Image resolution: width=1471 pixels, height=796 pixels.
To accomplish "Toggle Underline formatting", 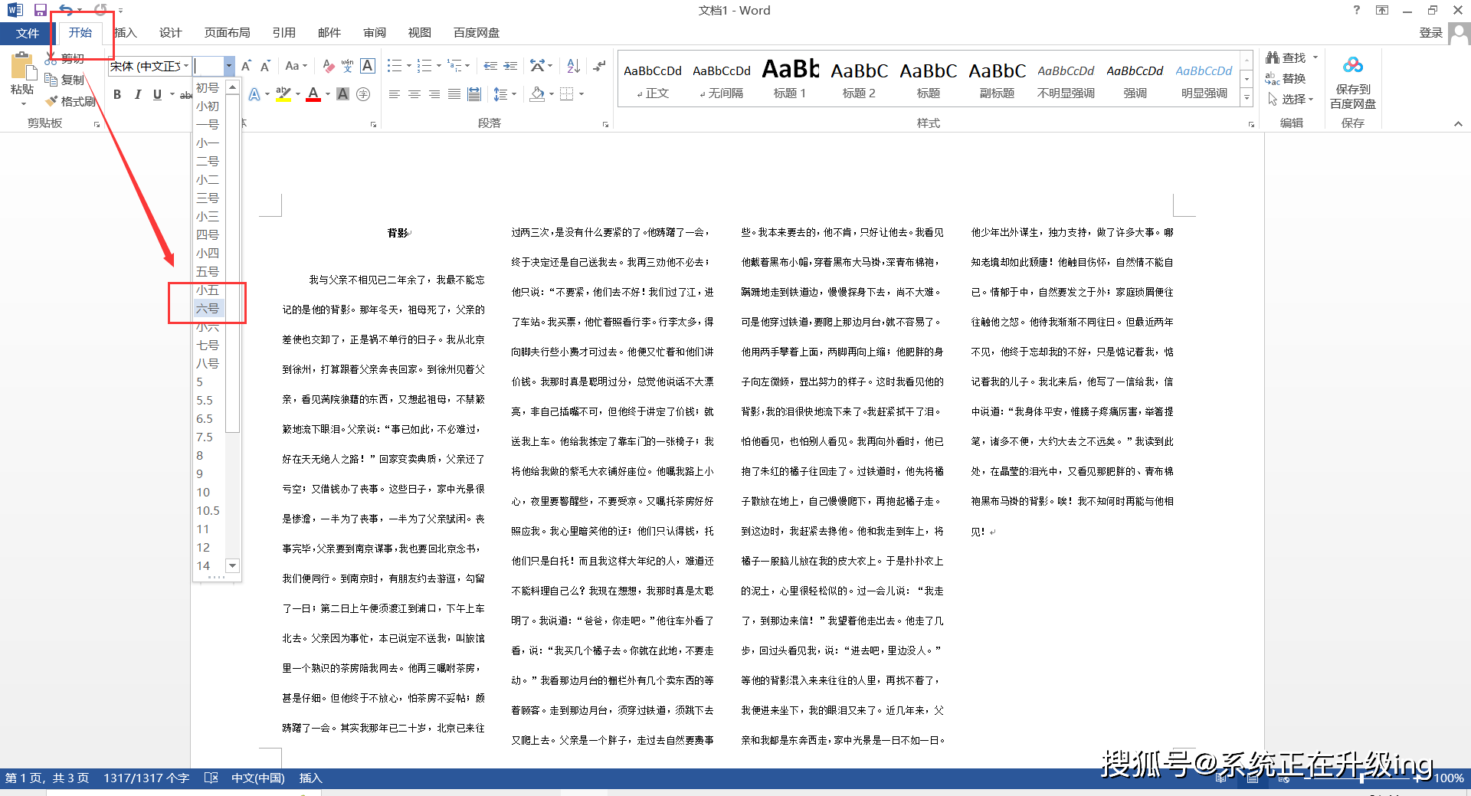I will pyautogui.click(x=157, y=94).
